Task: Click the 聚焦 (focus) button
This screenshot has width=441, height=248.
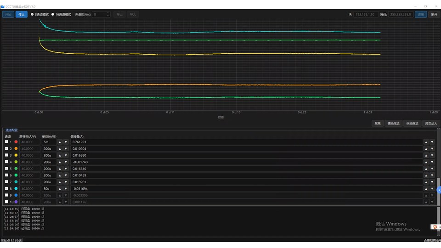Action: click(378, 124)
